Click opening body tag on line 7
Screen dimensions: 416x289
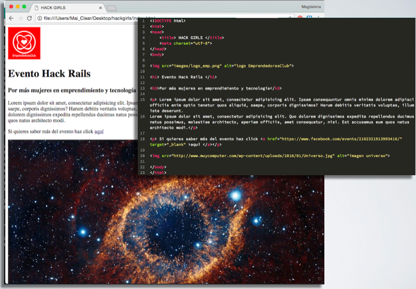click(x=157, y=55)
